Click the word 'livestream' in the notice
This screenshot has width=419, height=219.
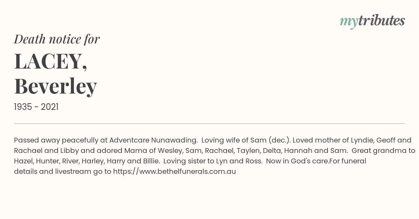[73, 171]
